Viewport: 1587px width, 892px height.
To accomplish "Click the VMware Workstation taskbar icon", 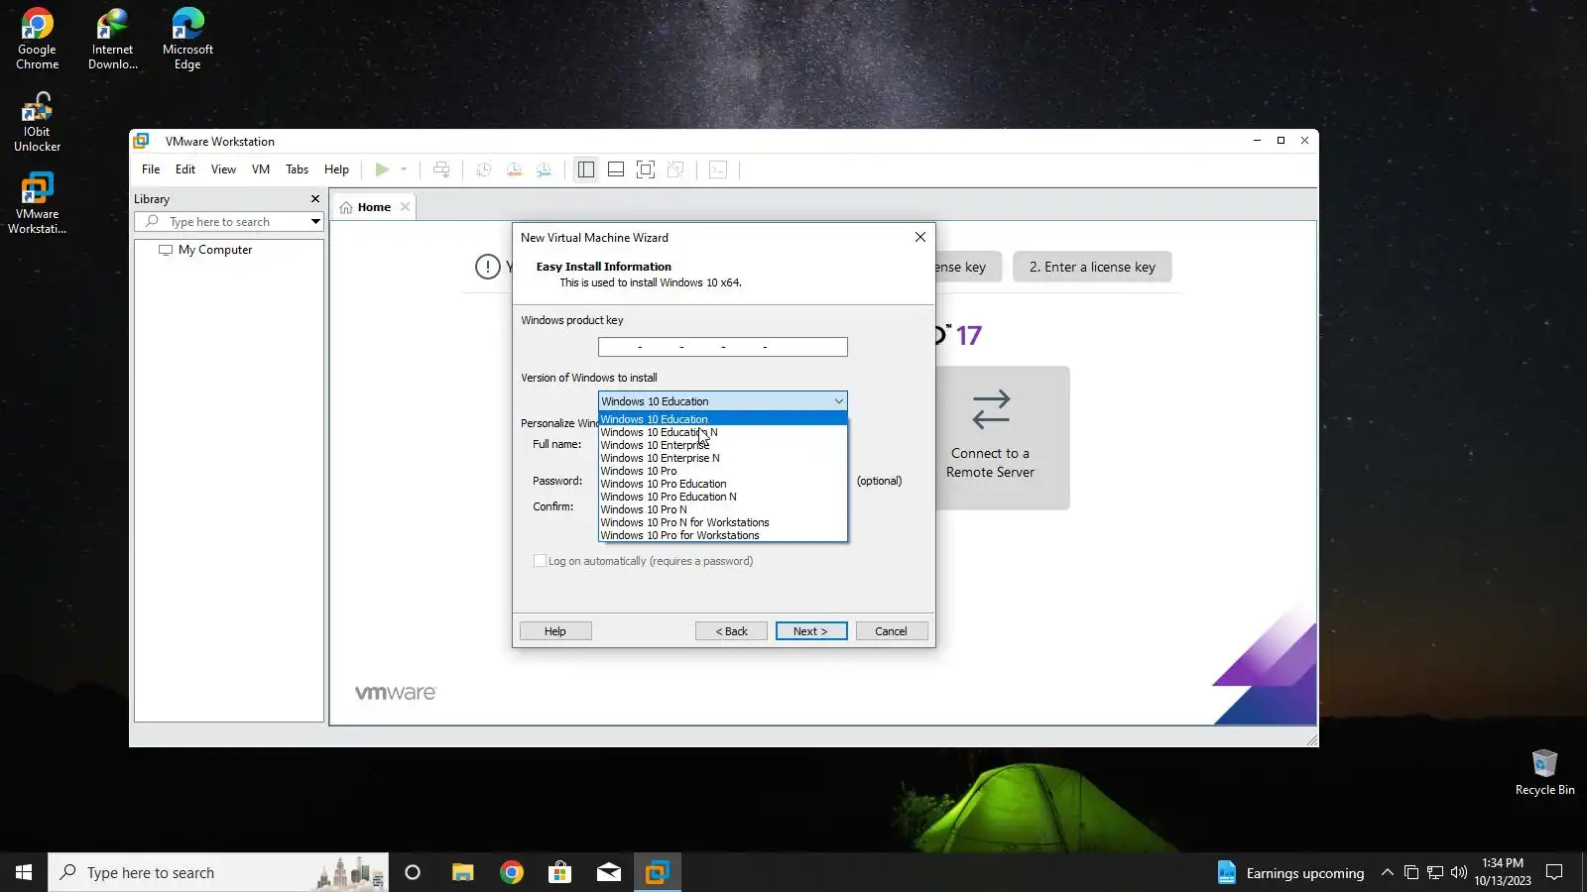I will [657, 872].
